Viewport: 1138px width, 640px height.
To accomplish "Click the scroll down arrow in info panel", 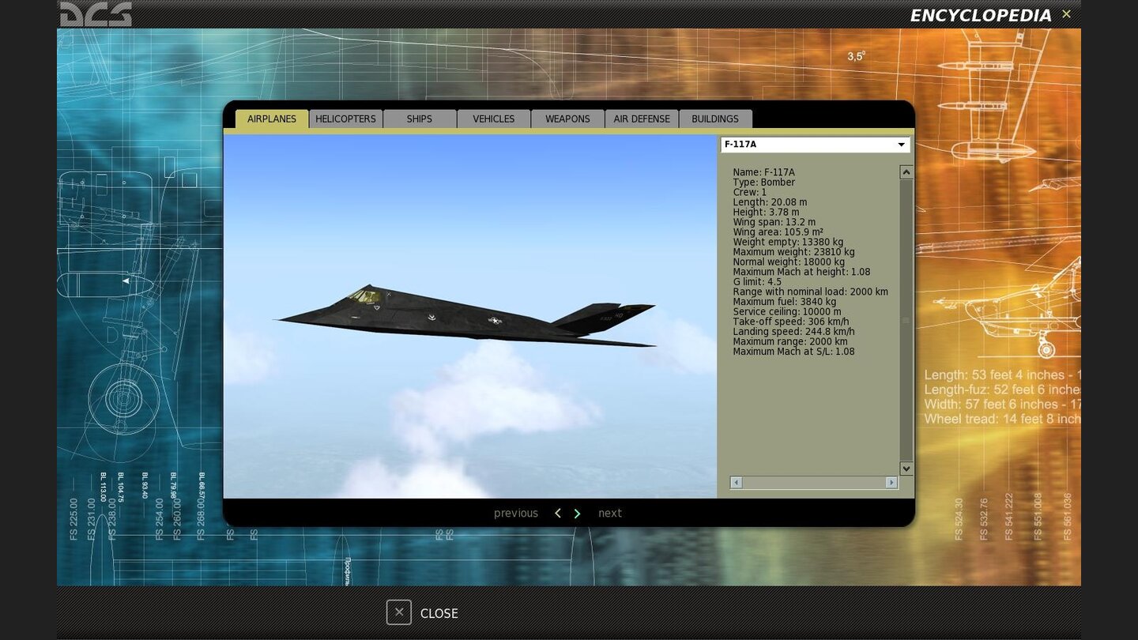I will point(906,469).
